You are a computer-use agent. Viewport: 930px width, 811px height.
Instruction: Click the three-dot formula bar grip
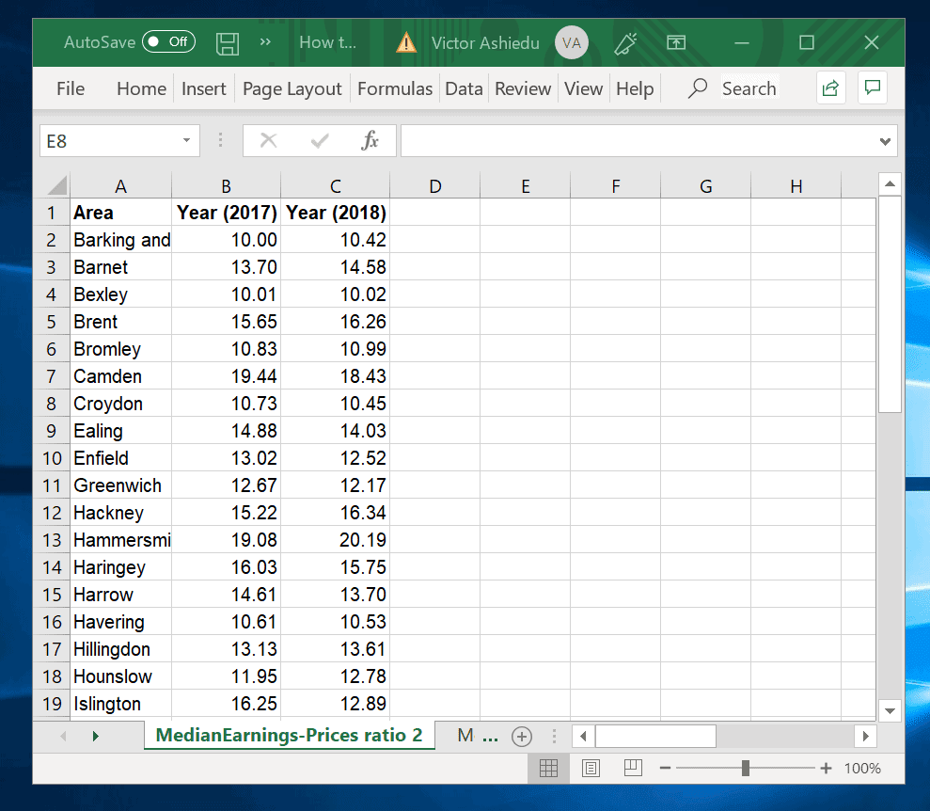tap(221, 140)
